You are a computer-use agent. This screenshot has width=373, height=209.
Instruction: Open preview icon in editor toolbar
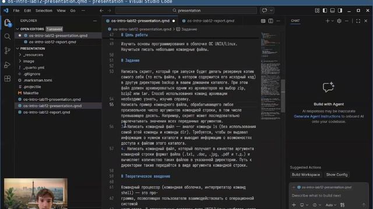click(263, 21)
